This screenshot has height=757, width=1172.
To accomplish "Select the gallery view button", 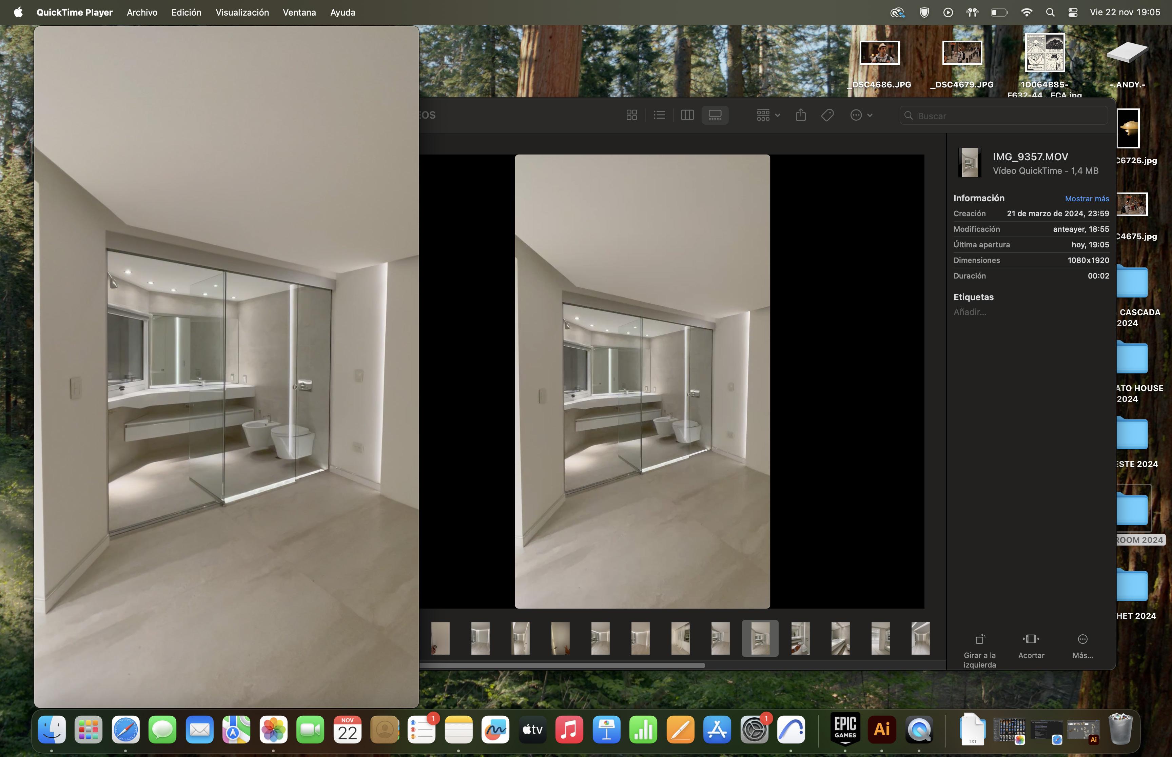I will tap(715, 115).
